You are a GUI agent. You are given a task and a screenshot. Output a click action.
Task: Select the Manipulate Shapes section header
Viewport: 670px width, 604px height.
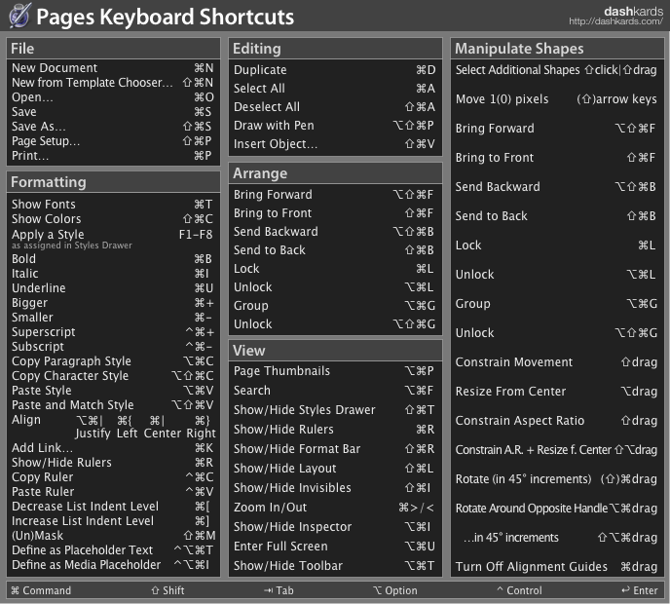point(557,49)
